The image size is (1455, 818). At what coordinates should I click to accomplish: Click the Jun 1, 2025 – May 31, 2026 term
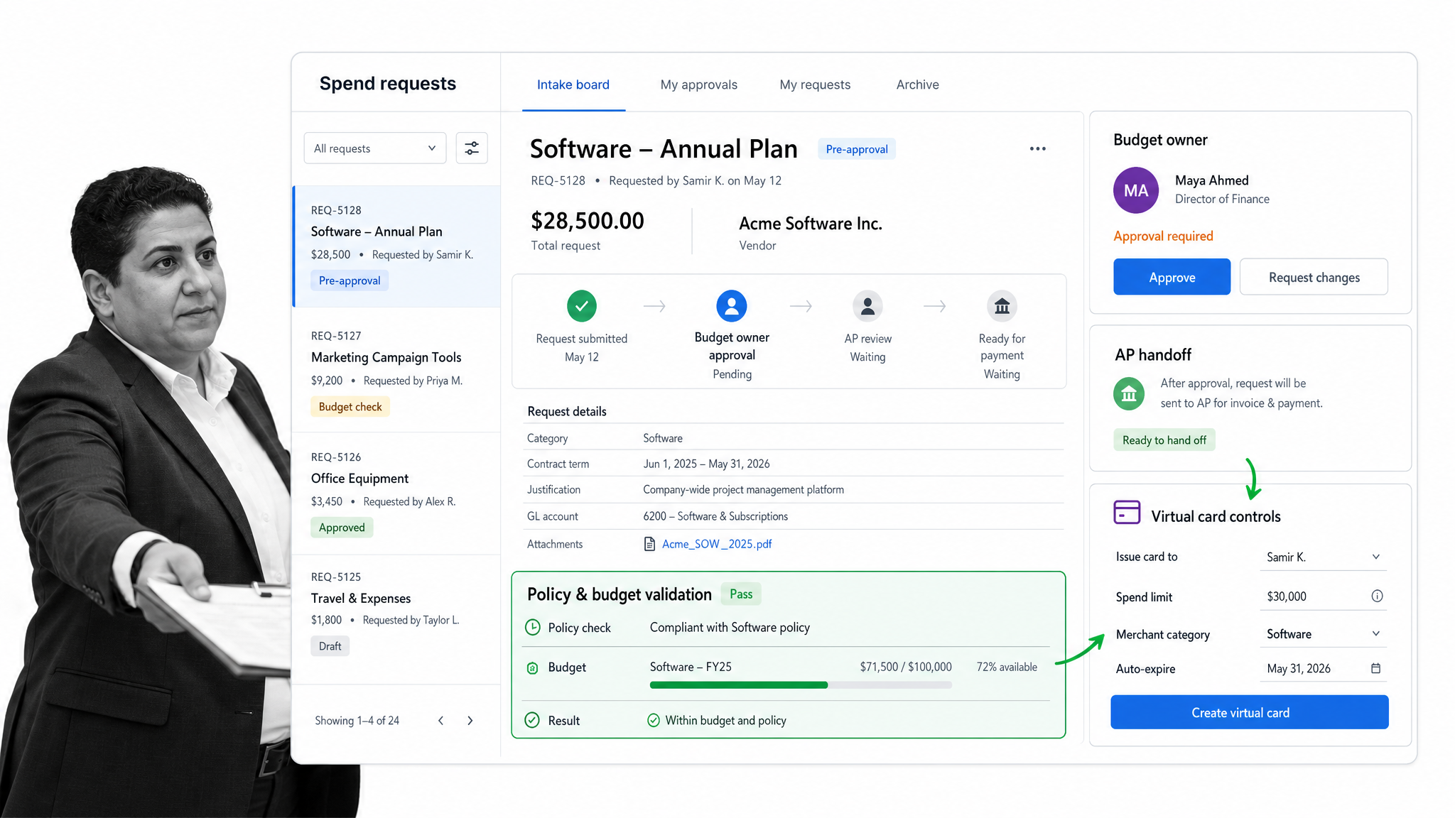point(706,464)
